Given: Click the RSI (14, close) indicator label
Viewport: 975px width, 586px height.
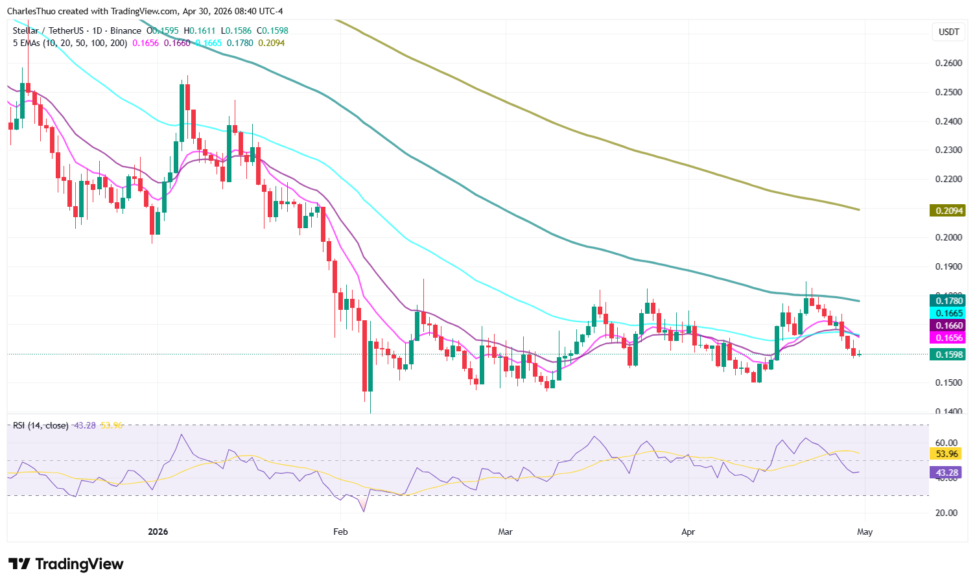Looking at the screenshot, I should pos(40,425).
